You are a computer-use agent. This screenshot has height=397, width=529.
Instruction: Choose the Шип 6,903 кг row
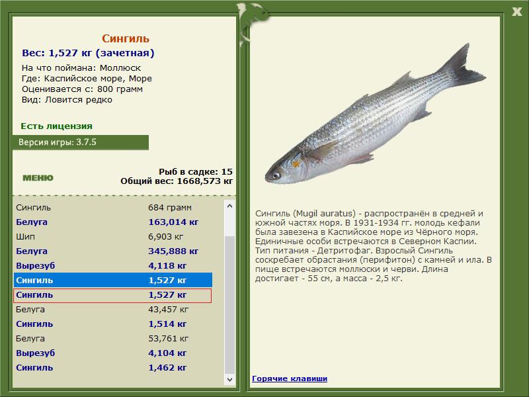tap(112, 237)
